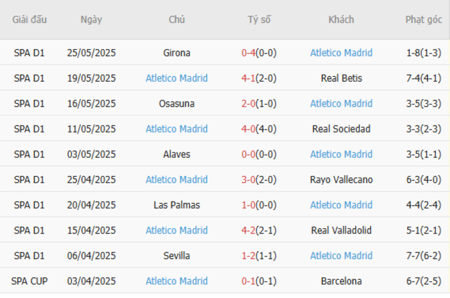Click the Real Sociedad team name
This screenshot has height=298, width=450.
point(341,129)
